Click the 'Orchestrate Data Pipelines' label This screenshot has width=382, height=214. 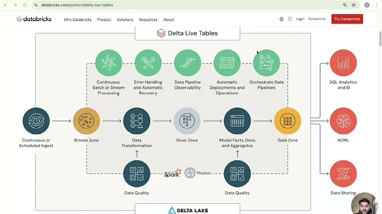[266, 85]
